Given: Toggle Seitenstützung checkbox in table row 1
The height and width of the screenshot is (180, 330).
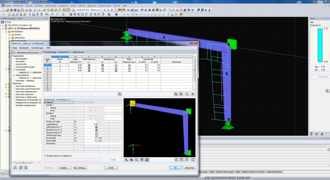Looking at the screenshot, I should tap(89, 65).
